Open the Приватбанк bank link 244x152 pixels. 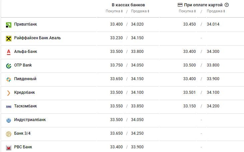tap(25, 24)
